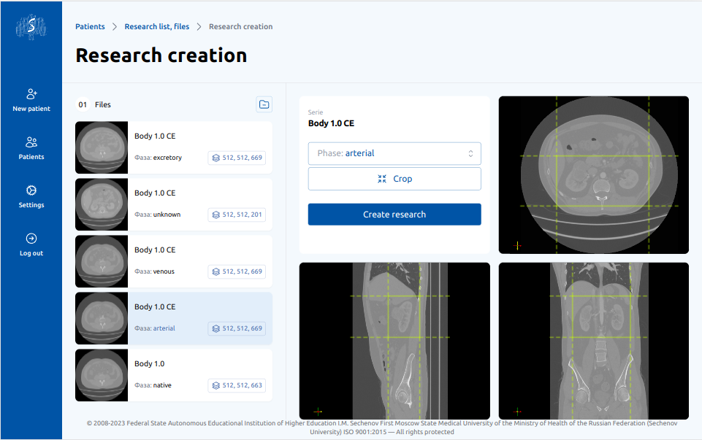The height and width of the screenshot is (440, 702).
Task: Click the 512, 512, 663 badge on native series
Action: (x=237, y=385)
